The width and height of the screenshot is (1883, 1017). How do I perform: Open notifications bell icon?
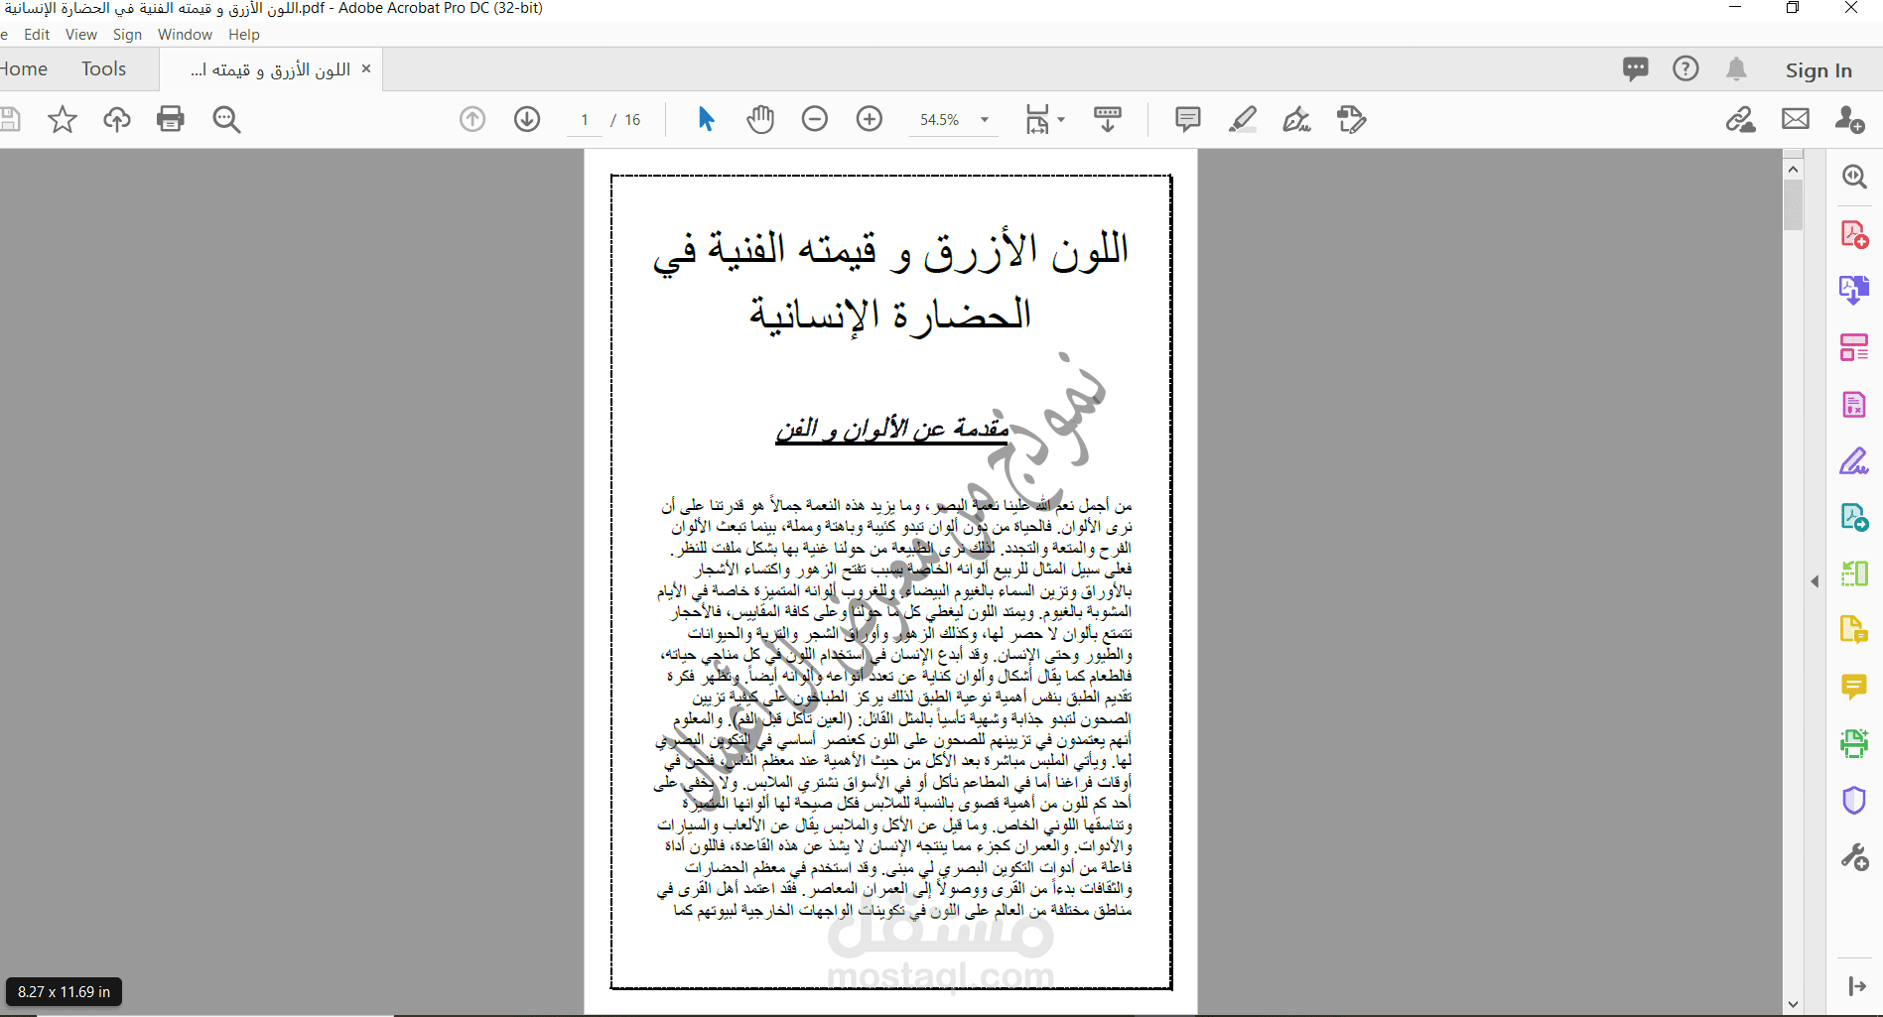click(1736, 69)
